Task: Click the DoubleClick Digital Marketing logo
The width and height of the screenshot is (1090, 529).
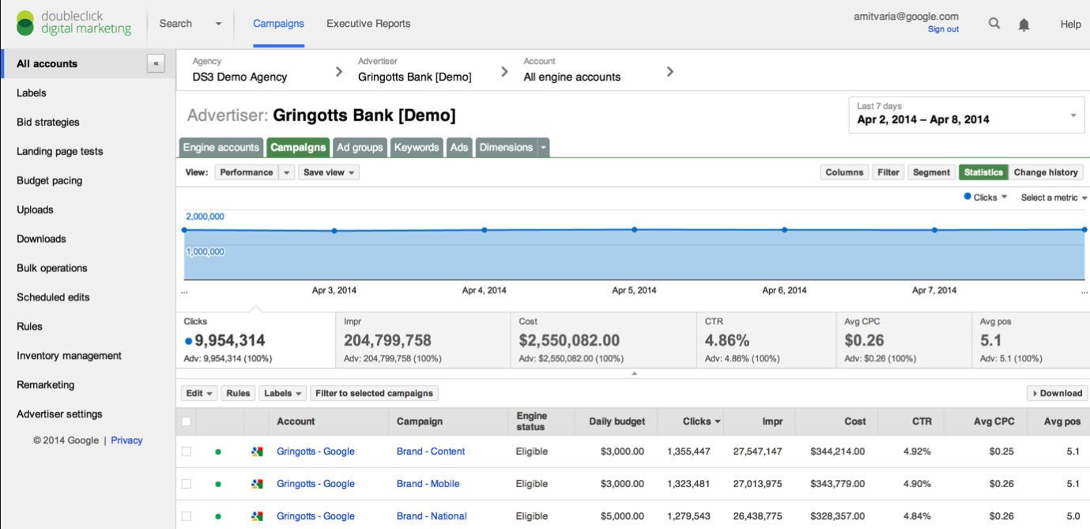Action: [74, 23]
